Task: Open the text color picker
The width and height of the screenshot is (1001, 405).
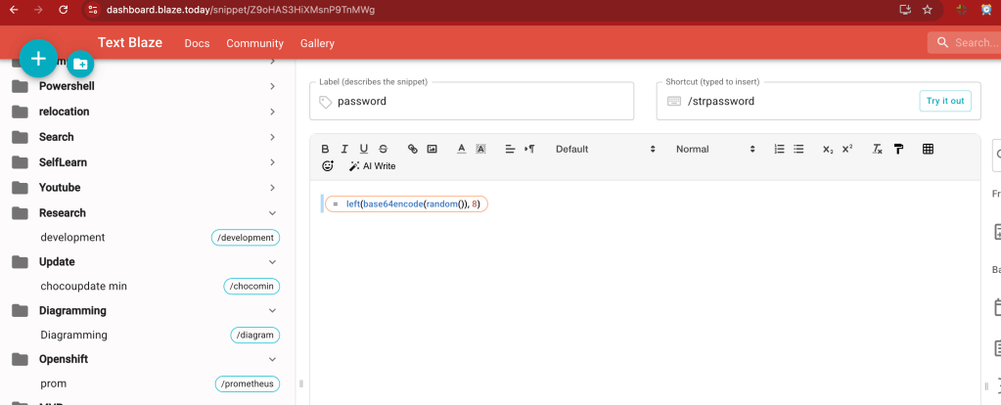Action: [462, 149]
